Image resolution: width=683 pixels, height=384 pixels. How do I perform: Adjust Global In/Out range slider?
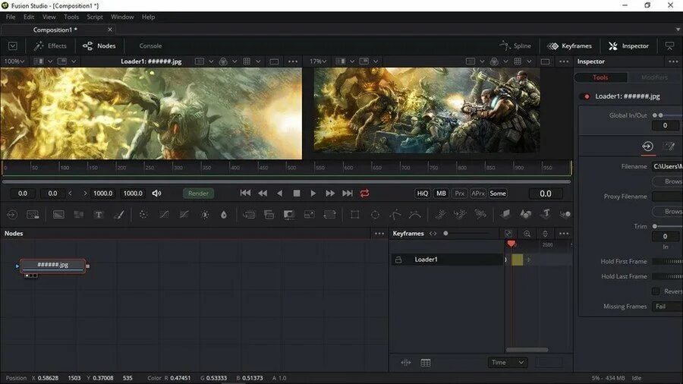(667, 115)
